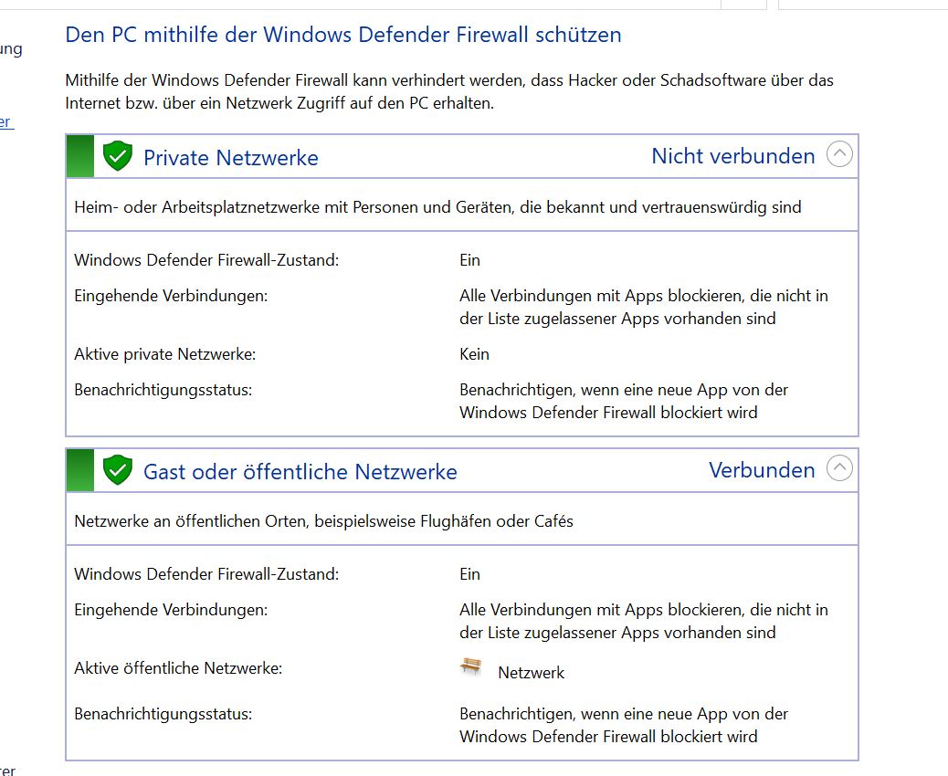
Task: Click the Netzwerke an öffentlichen Orten description
Action: (323, 521)
